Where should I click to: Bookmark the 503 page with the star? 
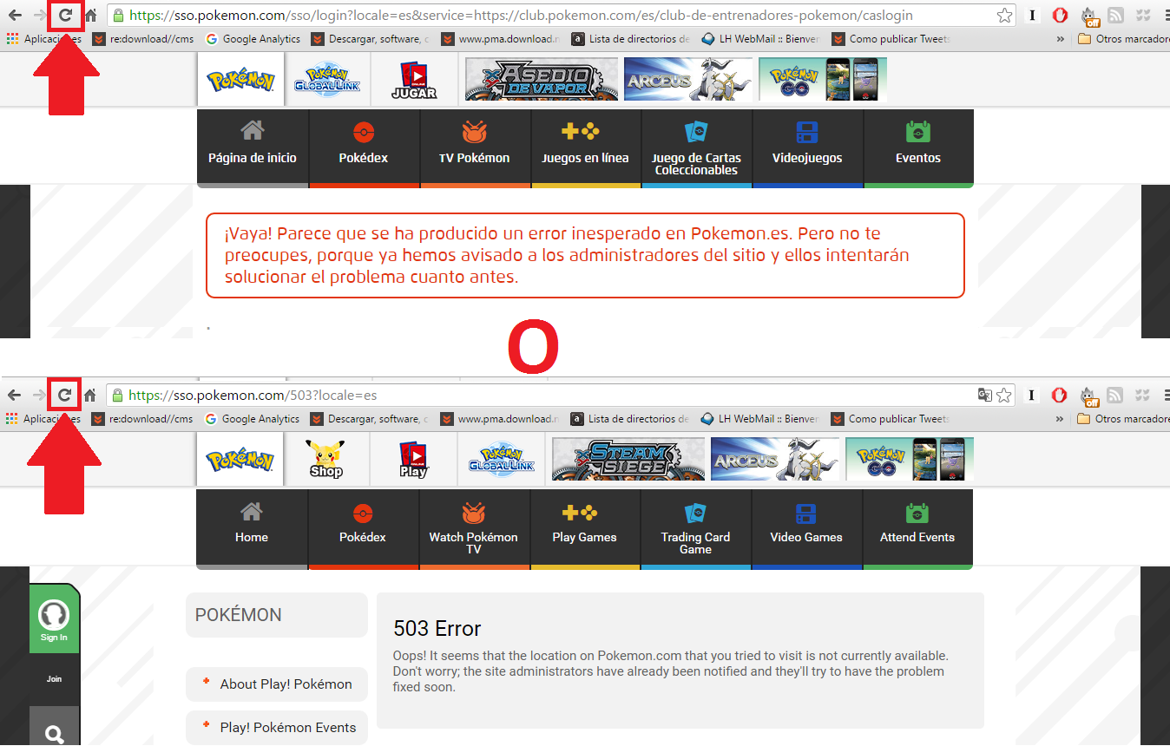tap(1004, 395)
